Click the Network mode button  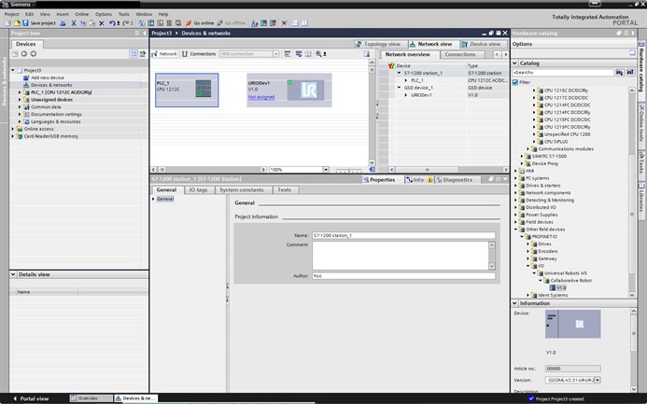(x=164, y=54)
